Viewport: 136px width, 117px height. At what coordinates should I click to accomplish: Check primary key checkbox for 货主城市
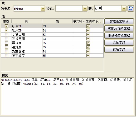pyautogui.click(x=6, y=55)
